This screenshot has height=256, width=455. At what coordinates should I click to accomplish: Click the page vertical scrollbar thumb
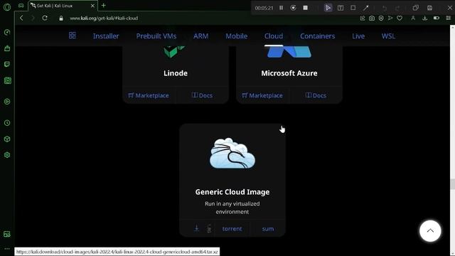[x=452, y=184]
